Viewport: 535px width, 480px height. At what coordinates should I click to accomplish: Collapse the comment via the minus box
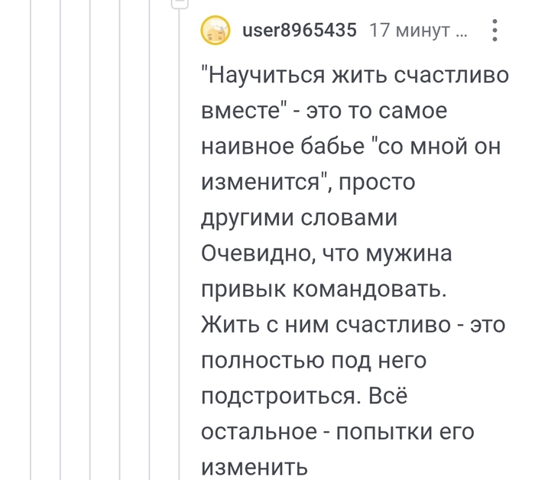[179, 3]
